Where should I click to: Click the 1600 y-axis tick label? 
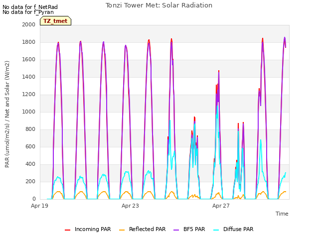[29, 60]
